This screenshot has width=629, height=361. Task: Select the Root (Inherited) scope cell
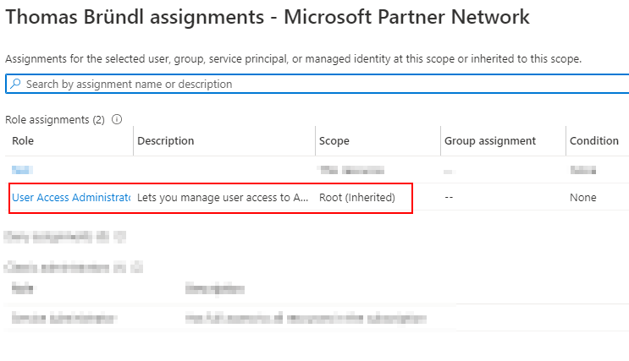click(357, 198)
